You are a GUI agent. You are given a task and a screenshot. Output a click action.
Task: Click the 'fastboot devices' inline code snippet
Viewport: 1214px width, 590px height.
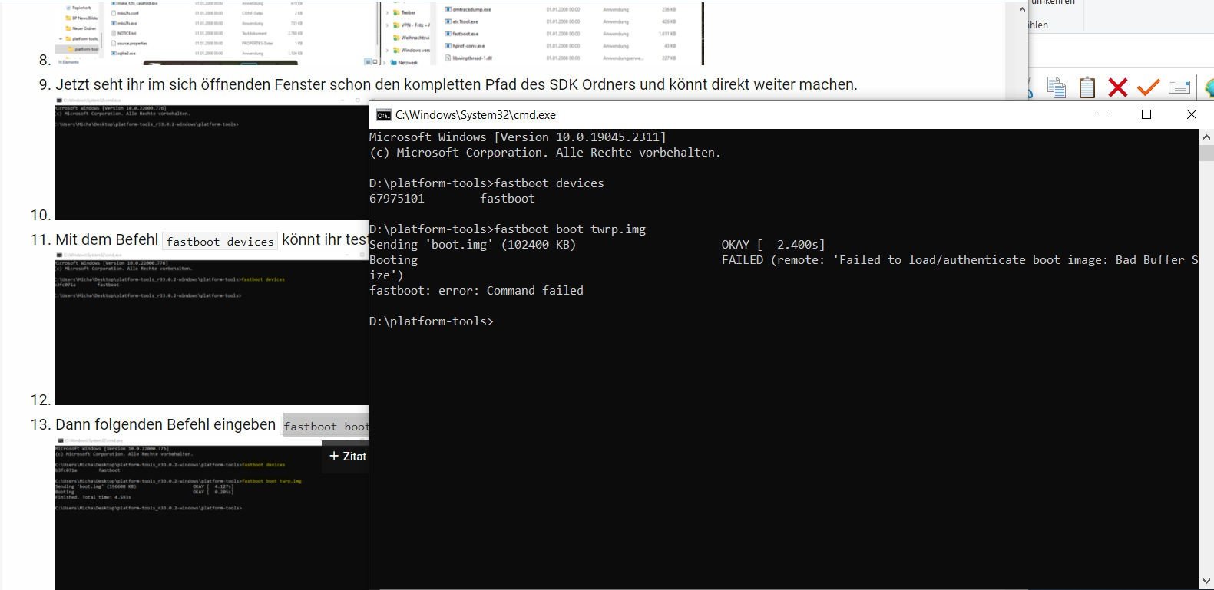point(220,242)
